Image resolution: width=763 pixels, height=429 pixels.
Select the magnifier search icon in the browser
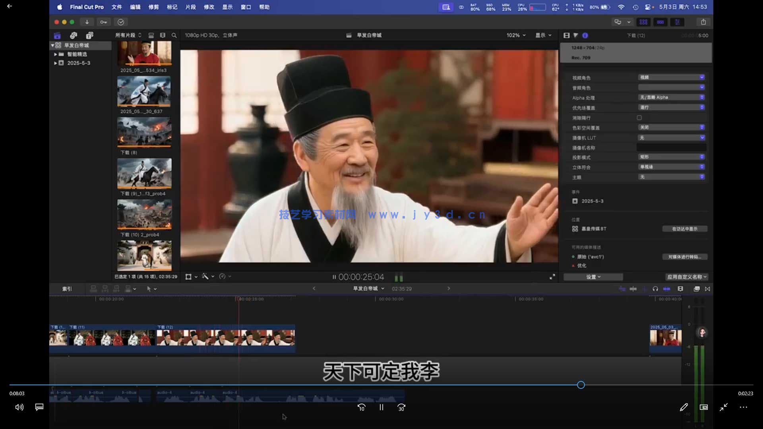tap(174, 35)
